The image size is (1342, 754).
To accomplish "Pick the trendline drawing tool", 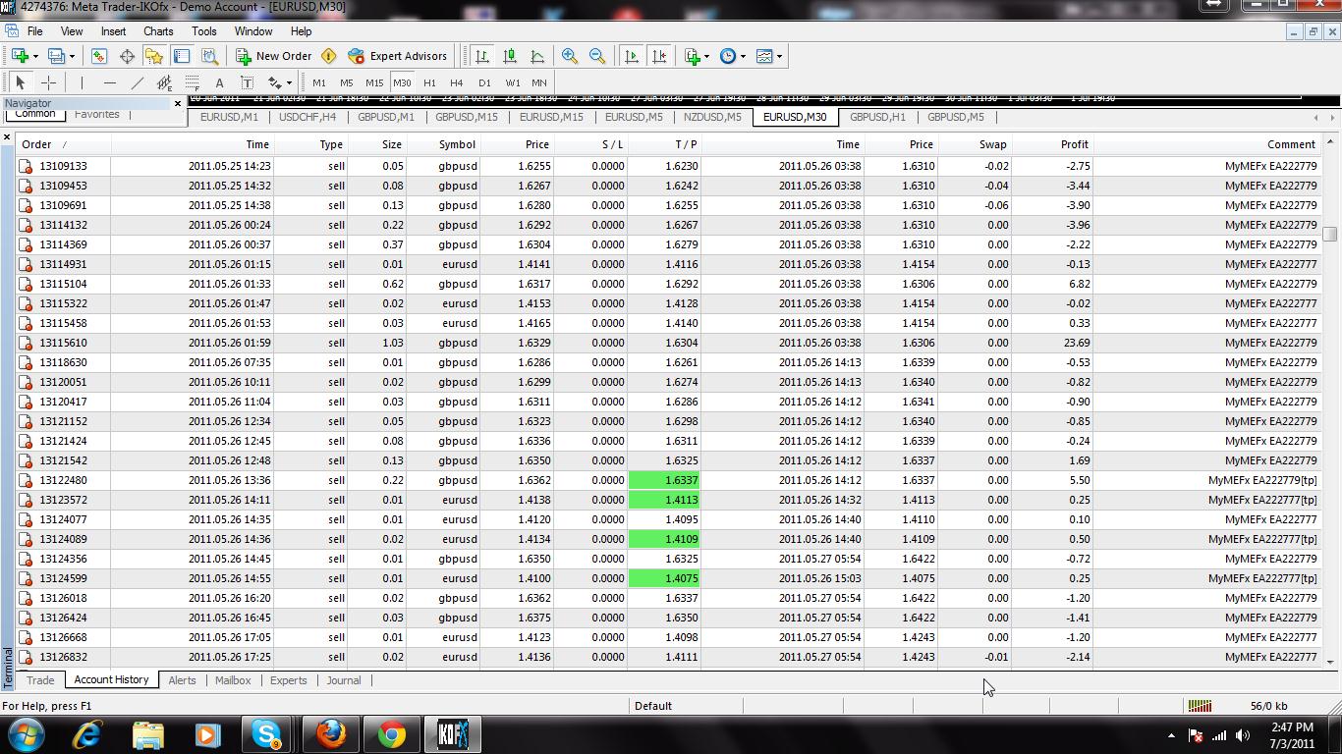I will (x=138, y=82).
